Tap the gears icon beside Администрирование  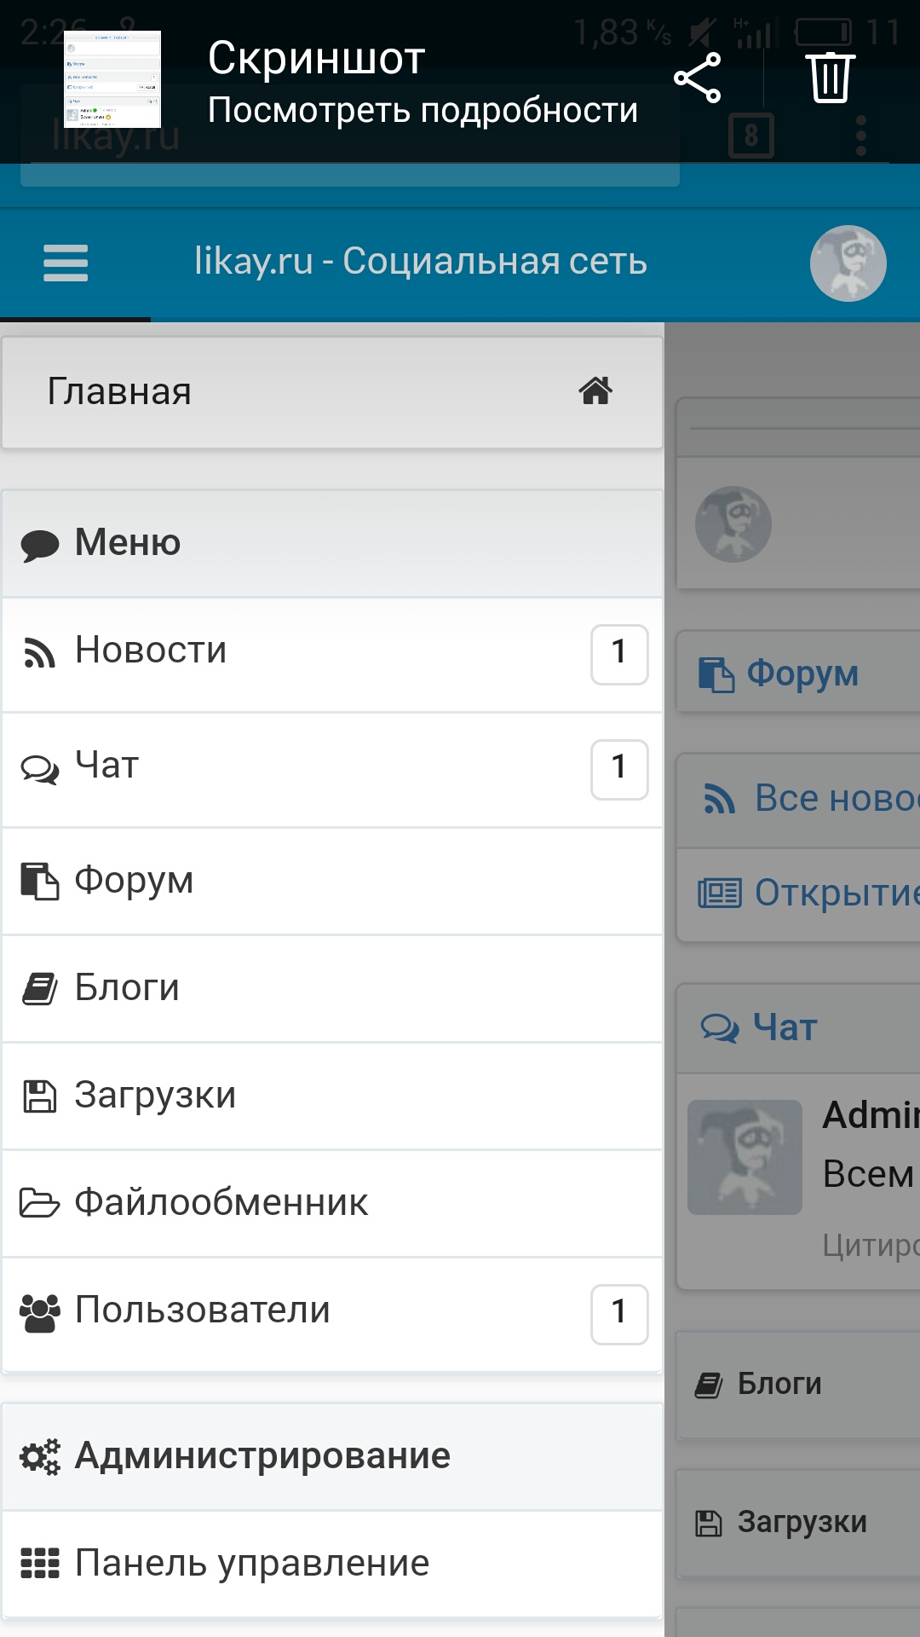click(x=40, y=1456)
